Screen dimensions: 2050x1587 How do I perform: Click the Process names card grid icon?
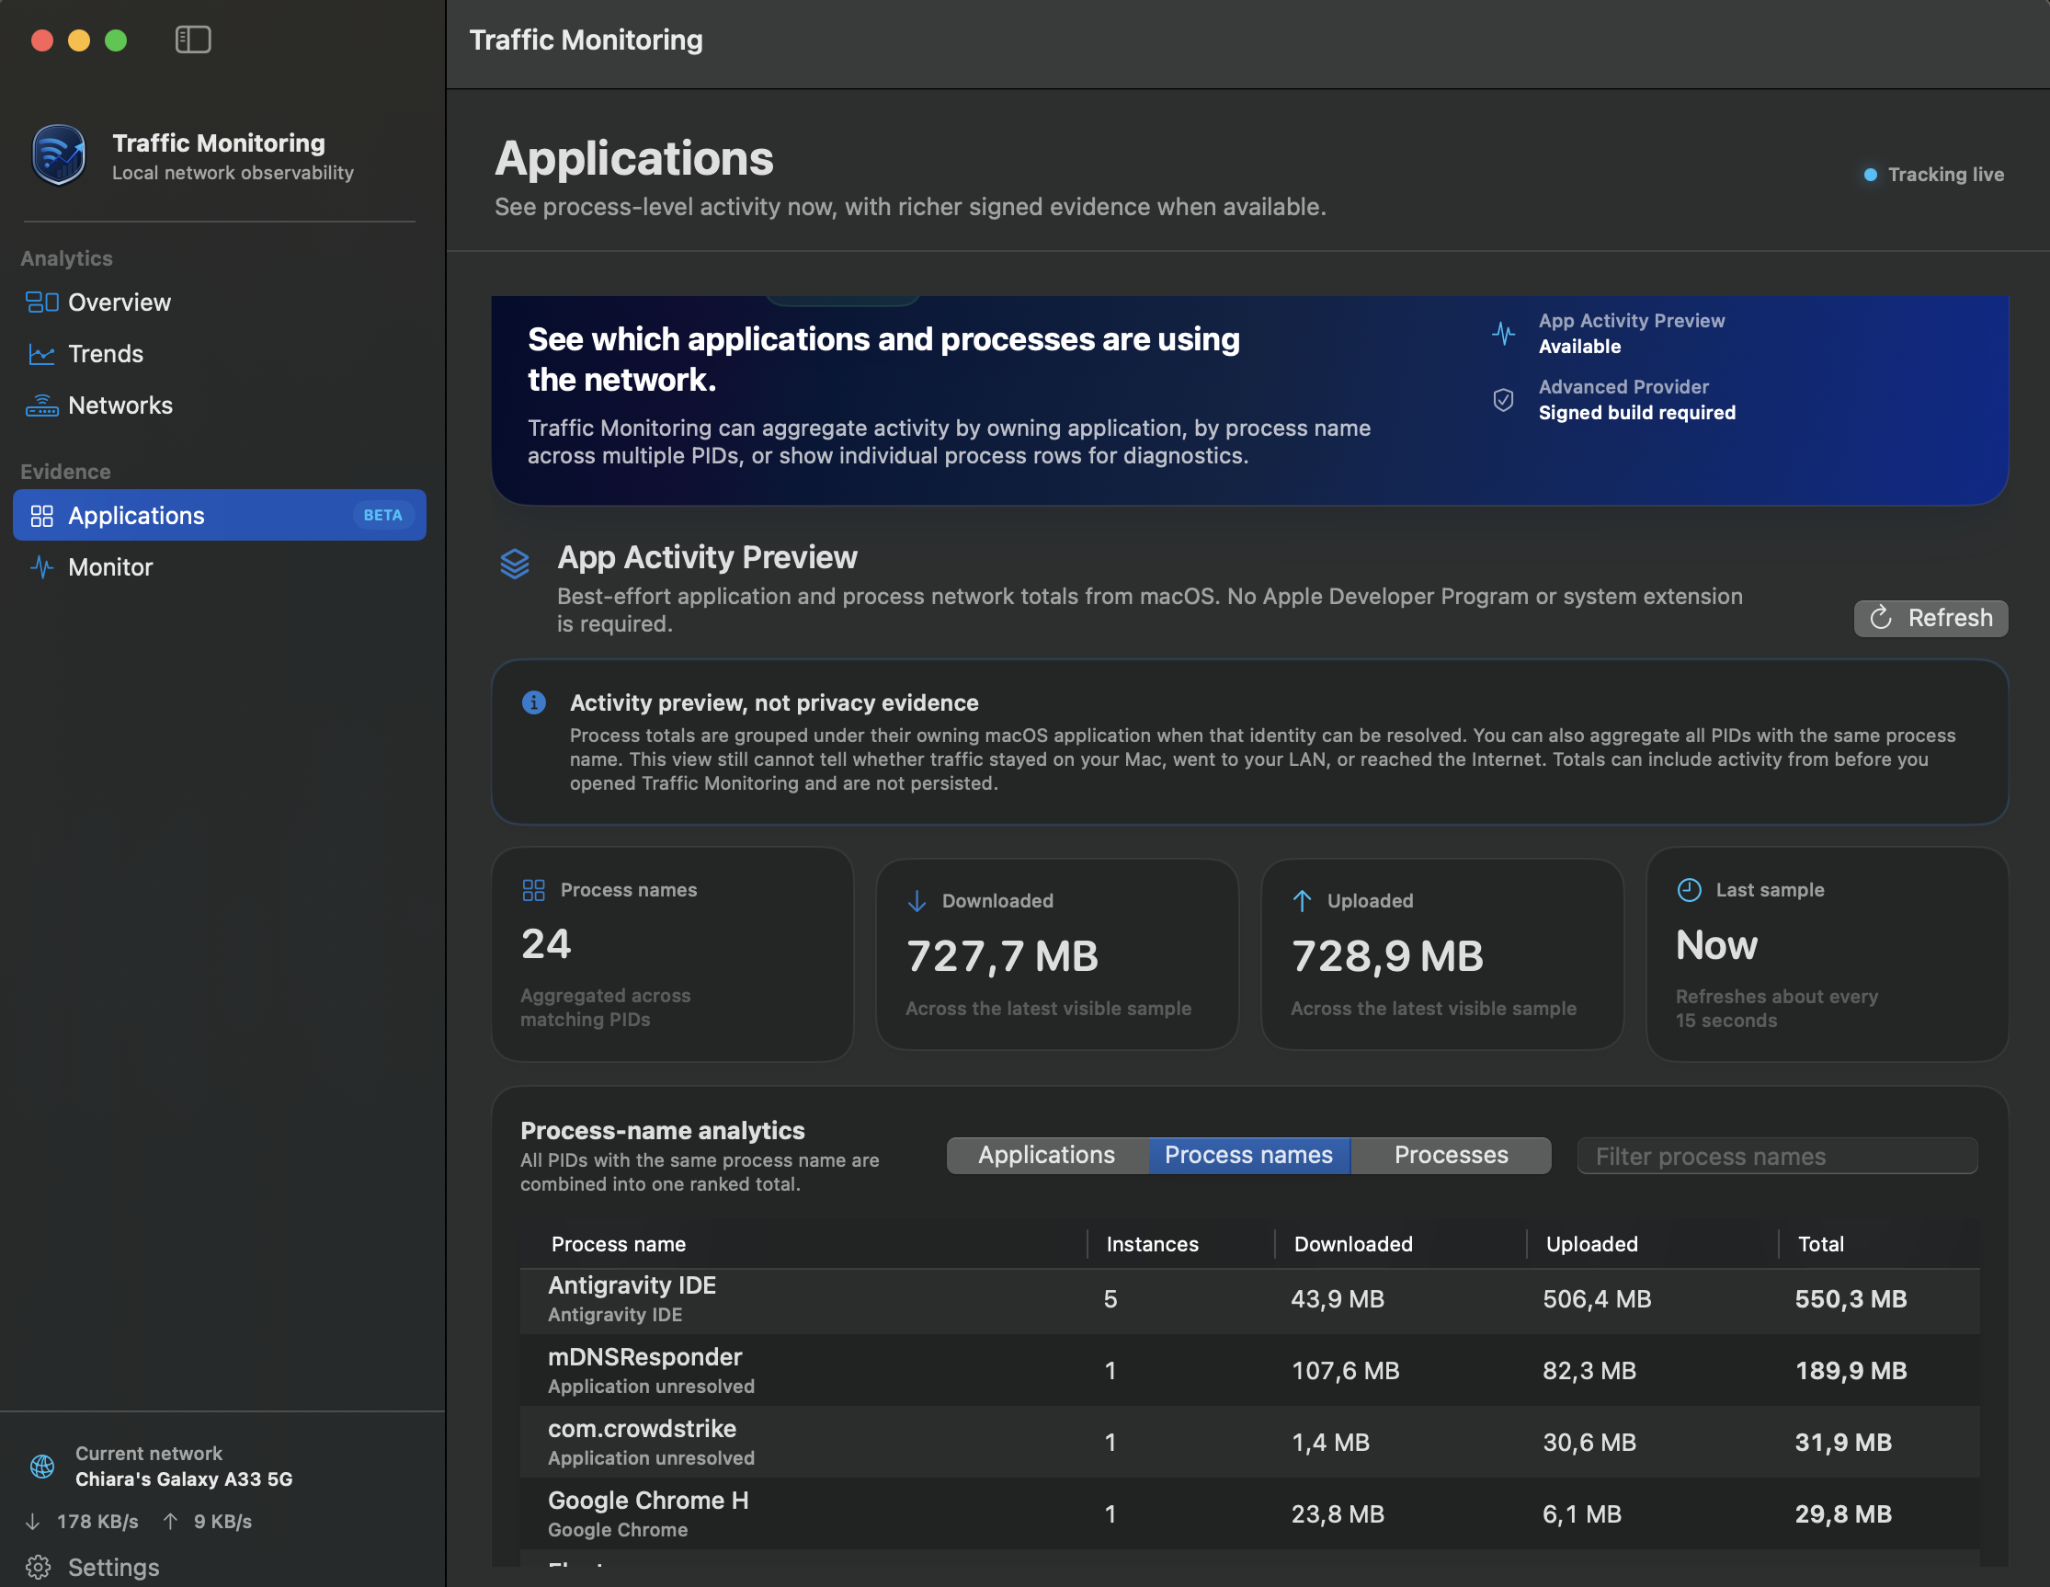pyautogui.click(x=534, y=890)
